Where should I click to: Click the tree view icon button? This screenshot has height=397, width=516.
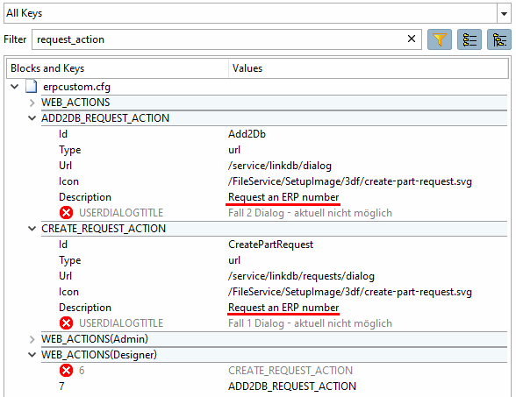[x=499, y=39]
